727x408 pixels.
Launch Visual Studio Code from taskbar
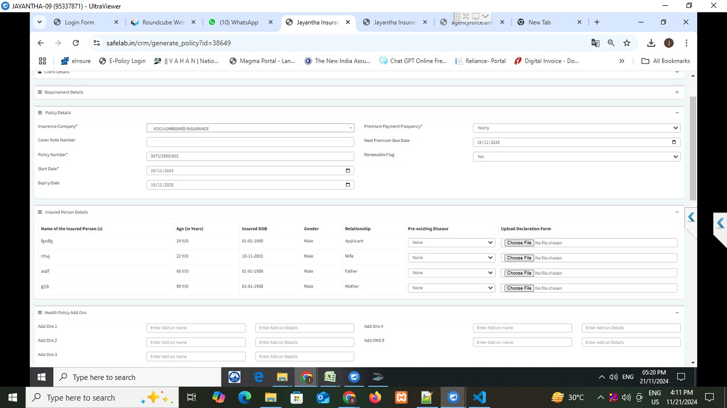(x=479, y=397)
